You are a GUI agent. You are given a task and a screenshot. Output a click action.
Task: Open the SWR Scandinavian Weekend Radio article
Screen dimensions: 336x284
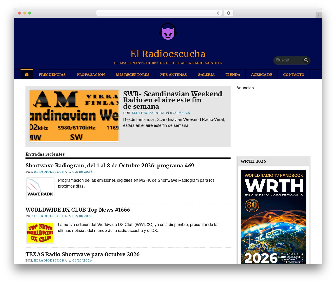[172, 100]
